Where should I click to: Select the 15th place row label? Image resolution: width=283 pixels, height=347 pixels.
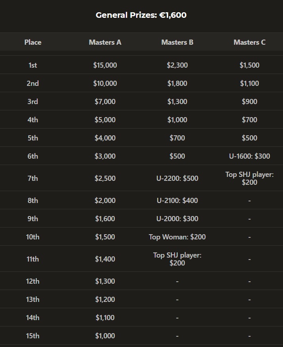pos(33,336)
